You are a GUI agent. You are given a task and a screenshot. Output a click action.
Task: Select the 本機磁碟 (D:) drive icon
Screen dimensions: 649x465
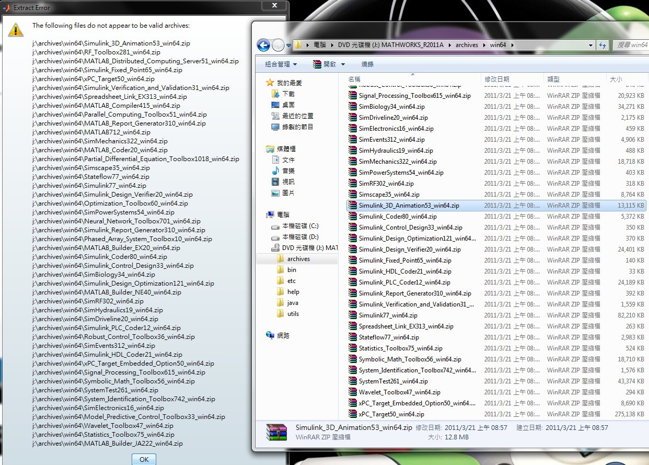click(x=275, y=237)
